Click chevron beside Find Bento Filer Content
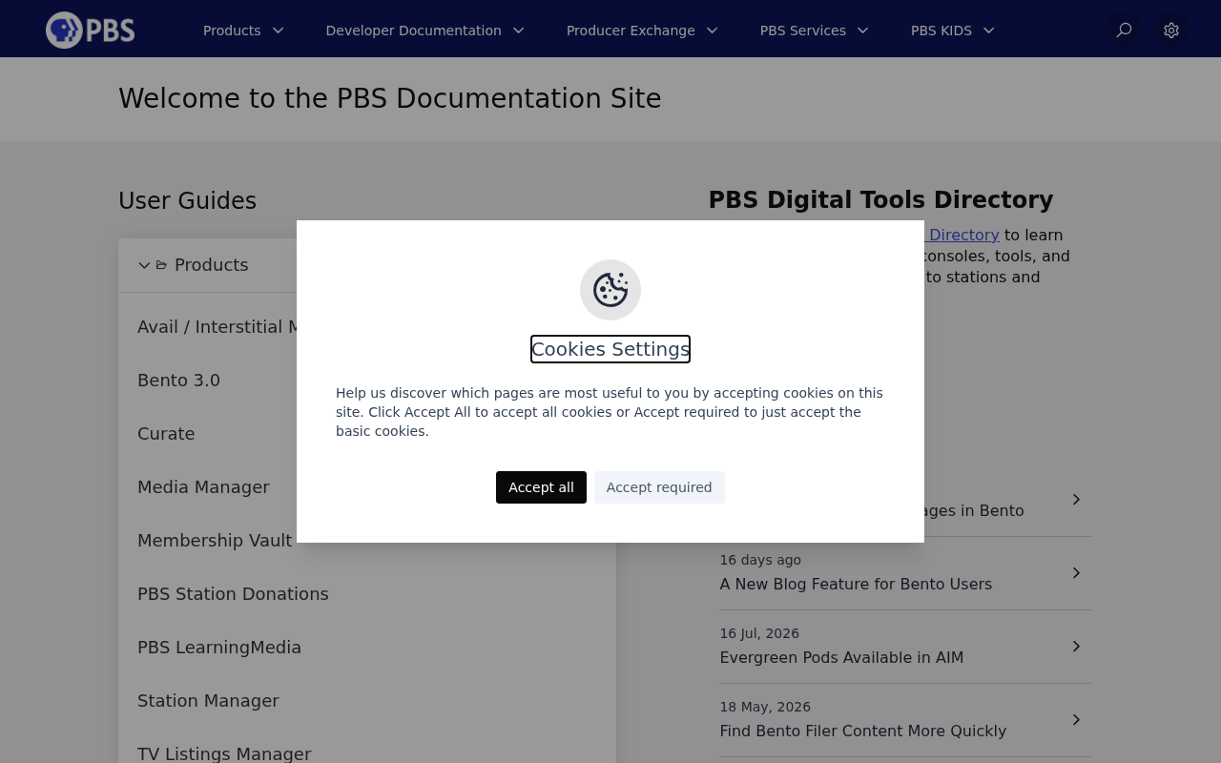 point(1076,720)
